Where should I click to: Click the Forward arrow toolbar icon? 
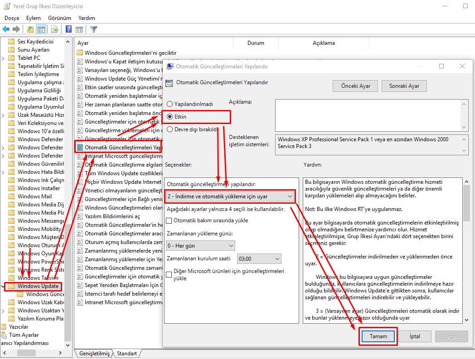(16, 29)
